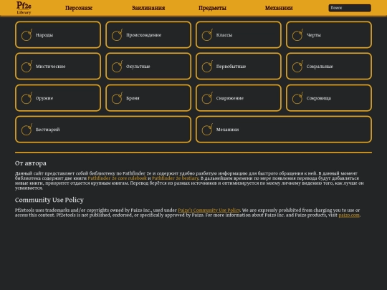Open the Бестиарий card
Screen dimensions: 387x290
tap(103, 130)
